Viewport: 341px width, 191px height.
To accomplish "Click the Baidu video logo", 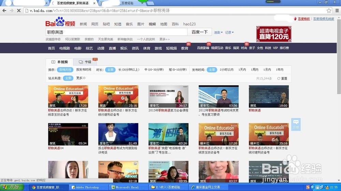I will 60,22.
